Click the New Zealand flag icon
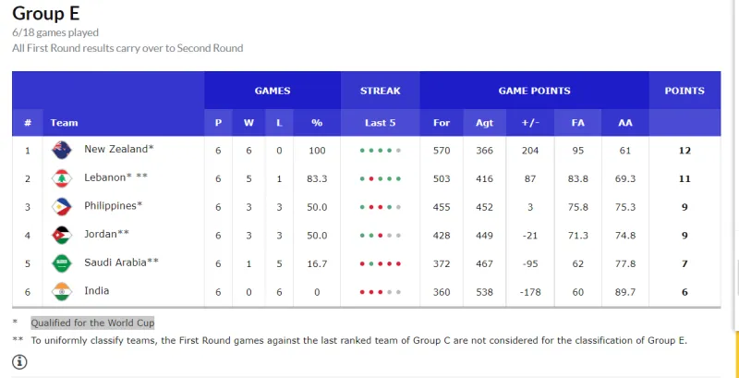Screen dimensions: 739x378 point(61,150)
